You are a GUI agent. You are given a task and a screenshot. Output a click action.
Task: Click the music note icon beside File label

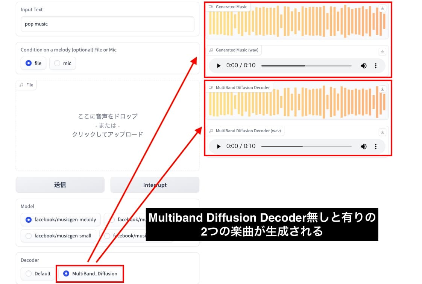point(21,85)
